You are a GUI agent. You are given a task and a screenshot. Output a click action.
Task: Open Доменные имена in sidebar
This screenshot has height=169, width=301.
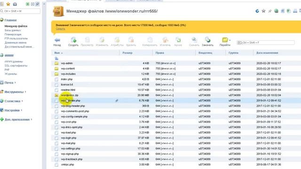pyautogui.click(x=16, y=43)
